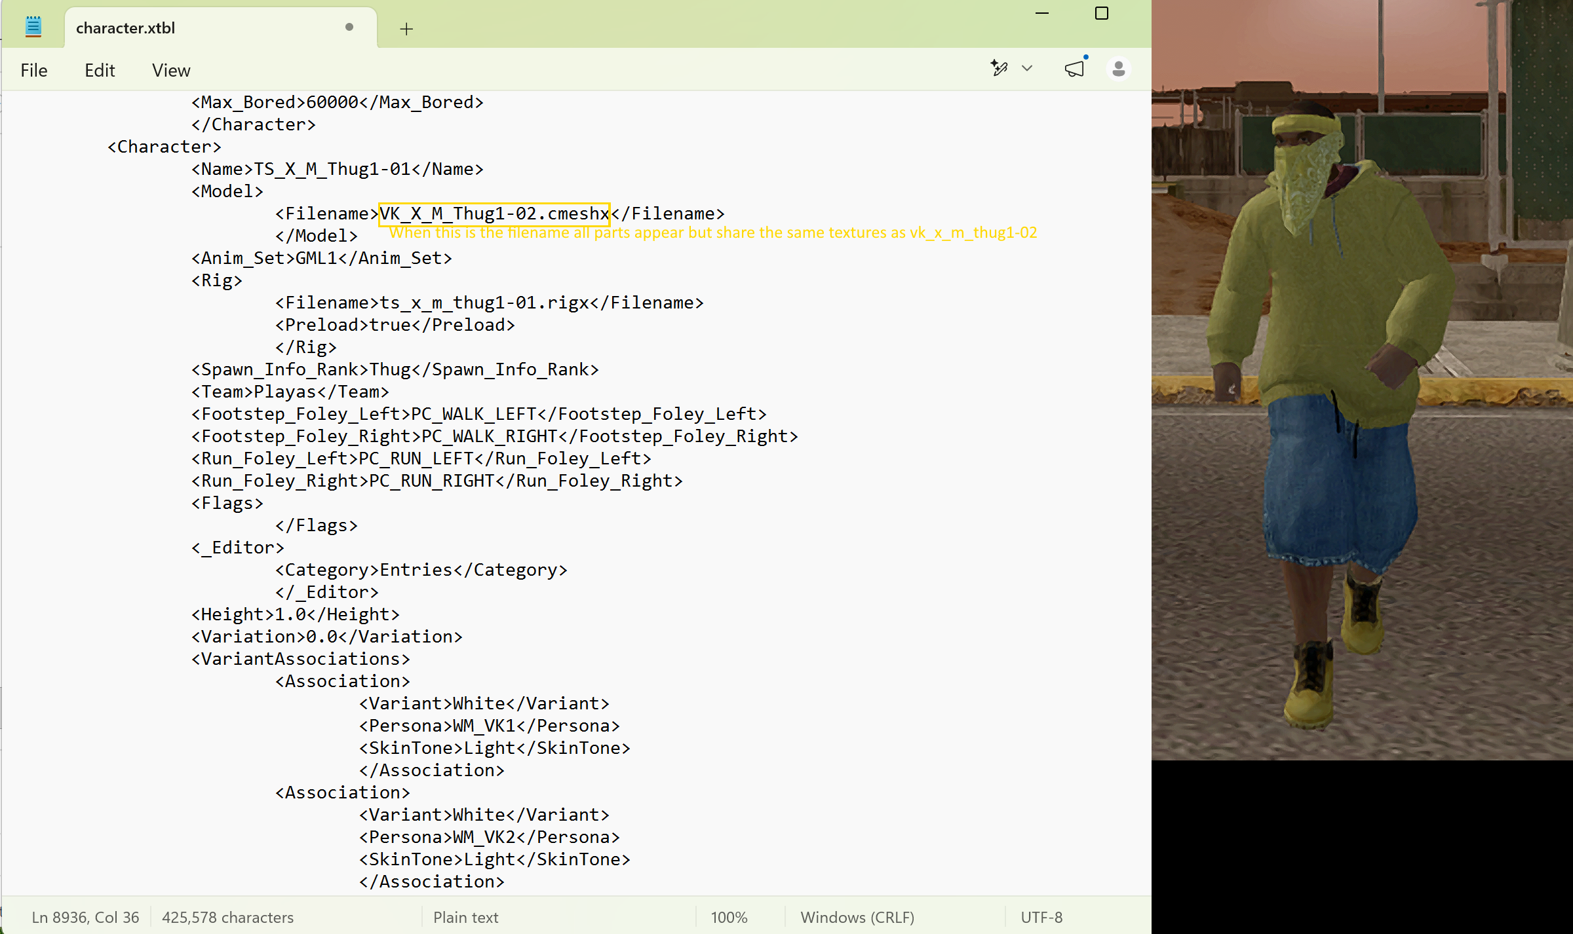
Task: Place cursor in VK_X_M_Thug1-02.cmeshx filename
Action: point(495,214)
